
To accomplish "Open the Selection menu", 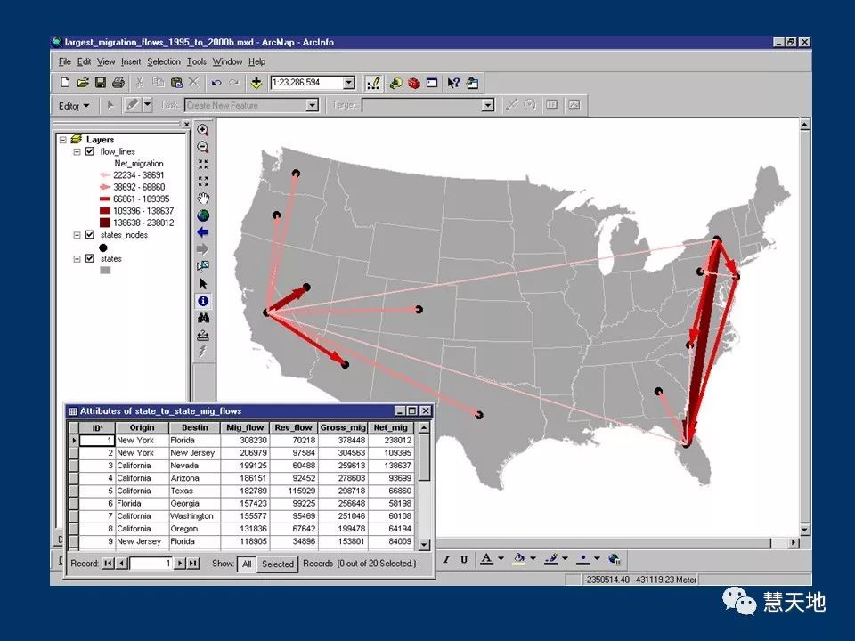I will coord(164,61).
